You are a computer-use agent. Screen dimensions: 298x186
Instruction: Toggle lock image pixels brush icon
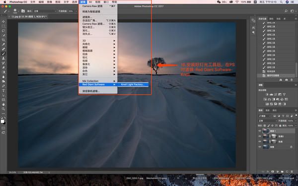(269, 125)
